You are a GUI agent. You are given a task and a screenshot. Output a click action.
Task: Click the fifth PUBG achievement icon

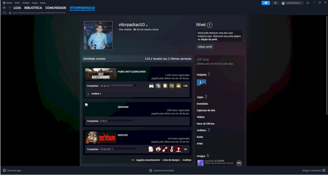[178, 86]
